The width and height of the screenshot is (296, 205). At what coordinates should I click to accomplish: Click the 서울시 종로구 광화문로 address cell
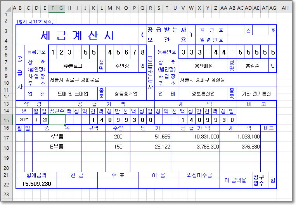[97, 80]
